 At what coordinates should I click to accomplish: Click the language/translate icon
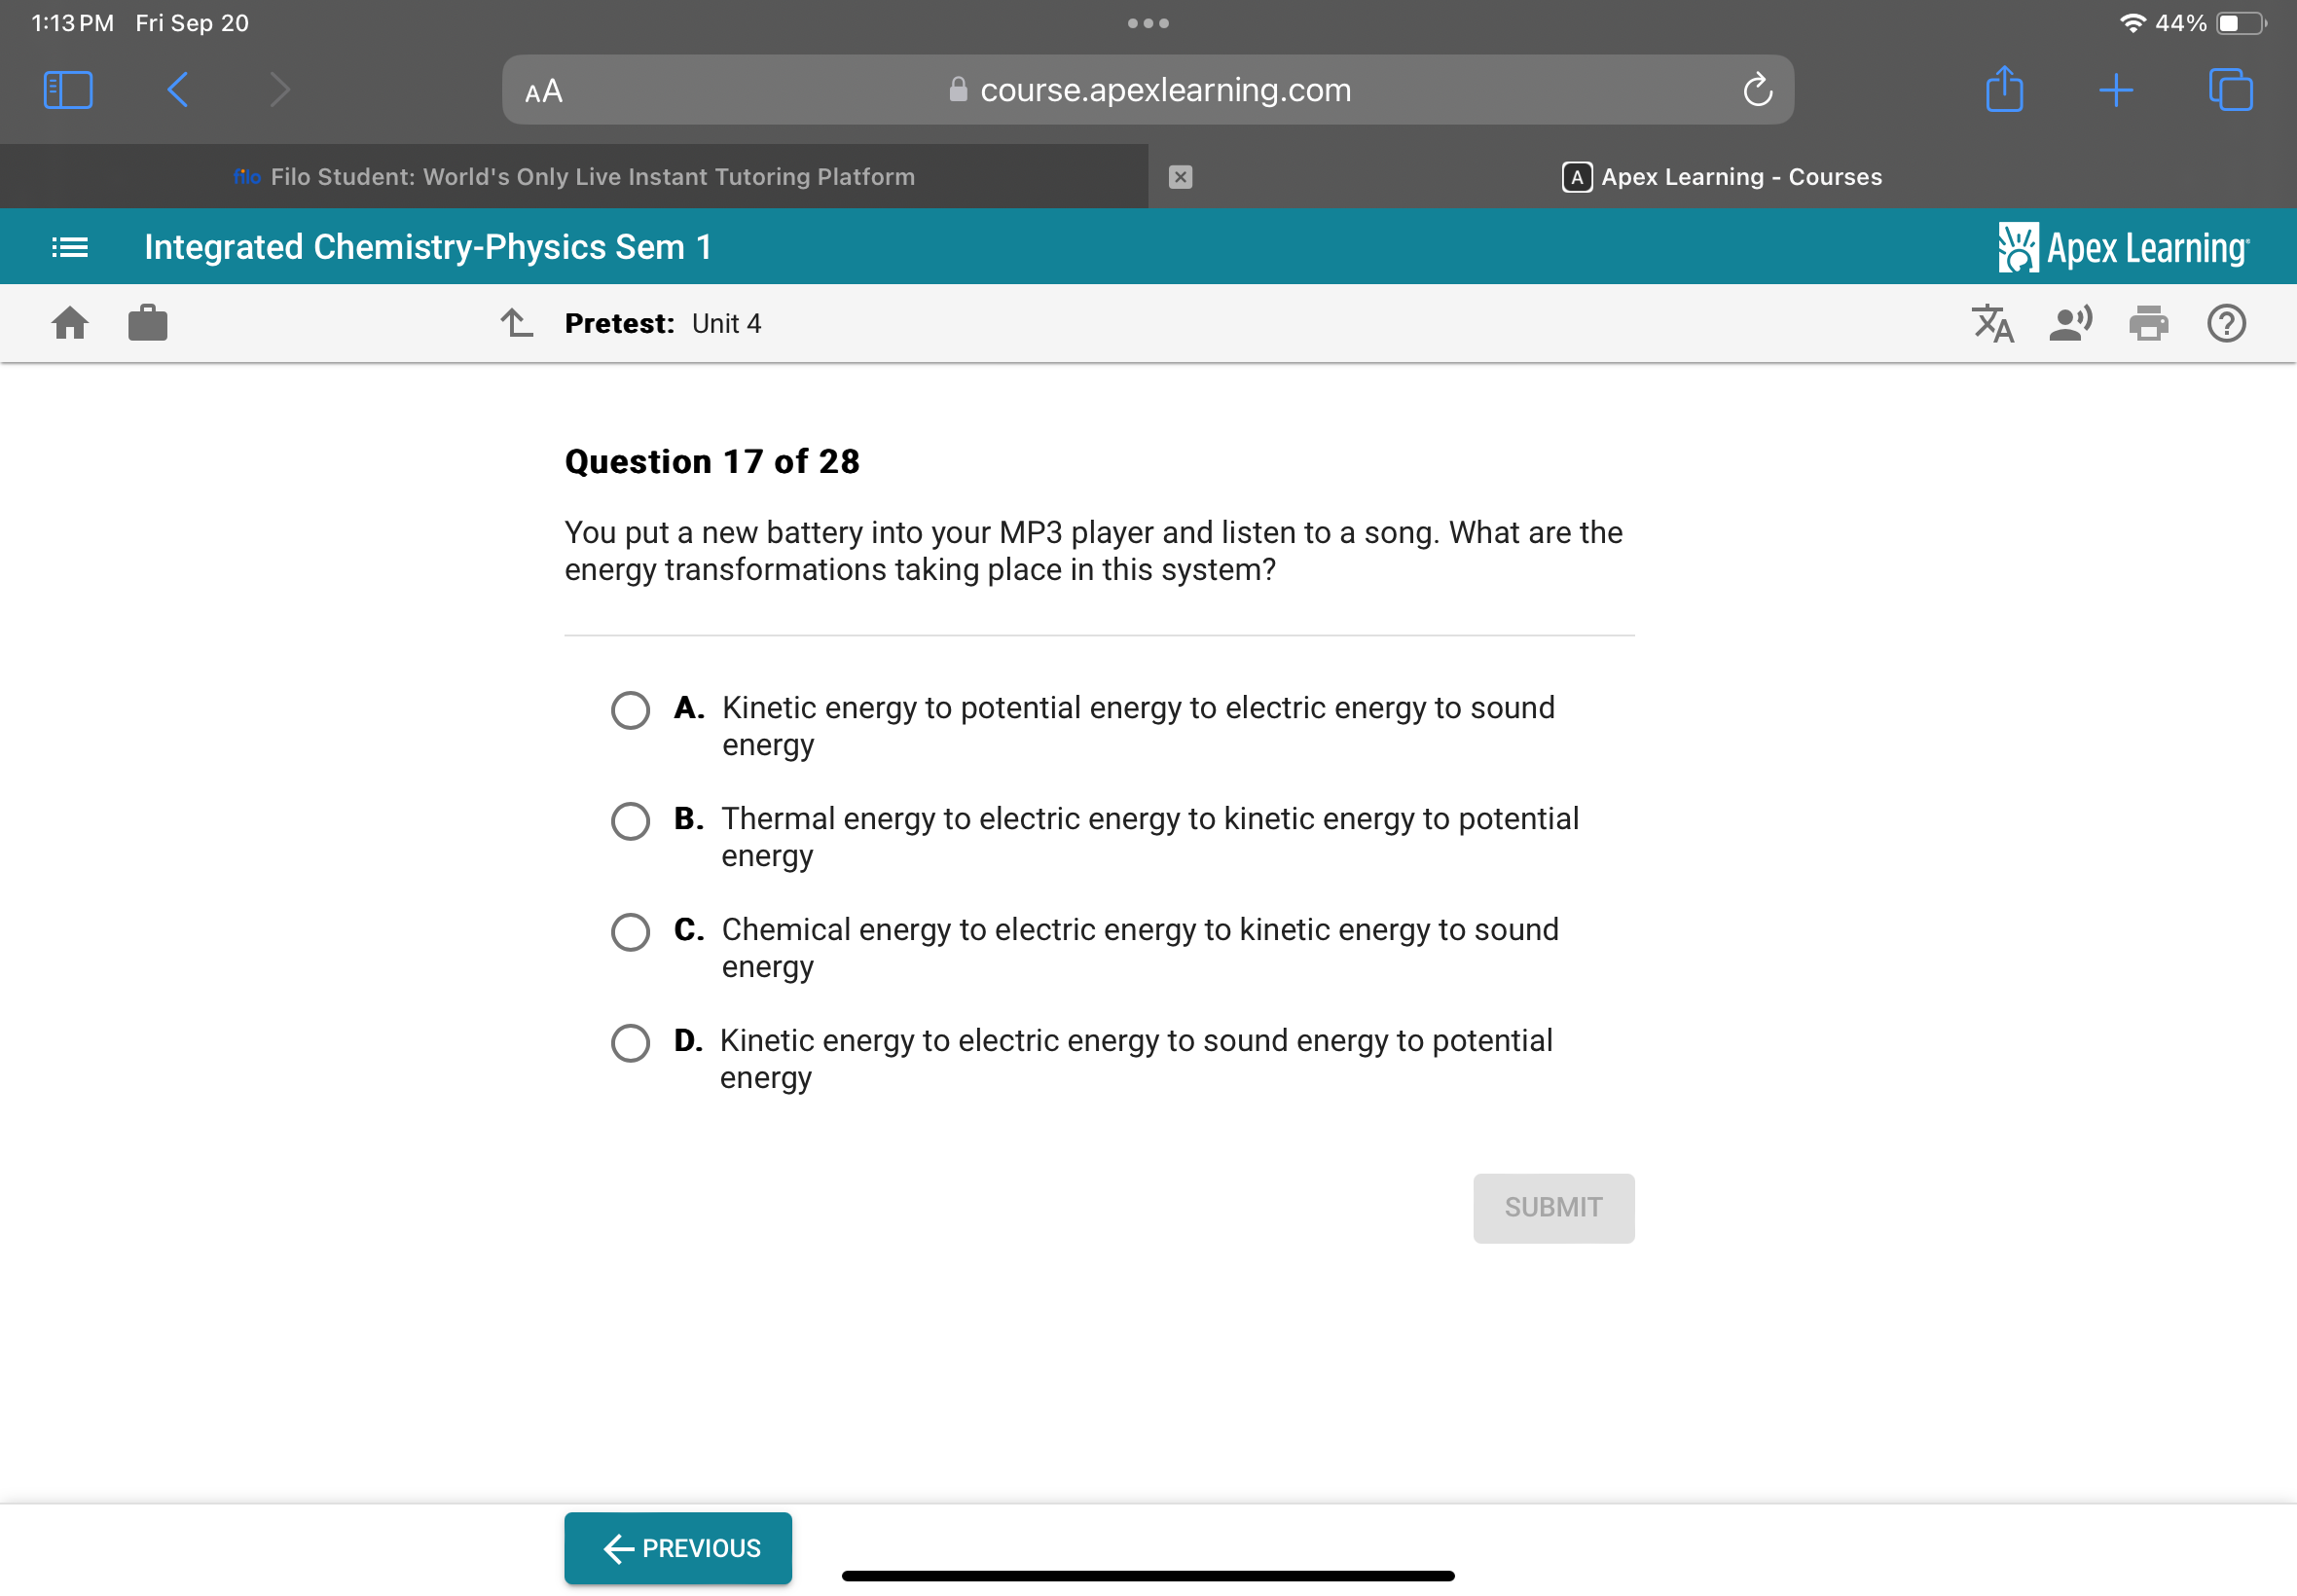pyautogui.click(x=1993, y=323)
